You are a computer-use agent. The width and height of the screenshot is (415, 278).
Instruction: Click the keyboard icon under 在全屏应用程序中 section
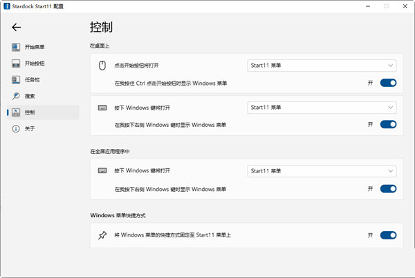102,170
